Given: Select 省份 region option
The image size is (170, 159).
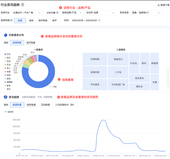Looking at the screenshot, I should 31,20.
